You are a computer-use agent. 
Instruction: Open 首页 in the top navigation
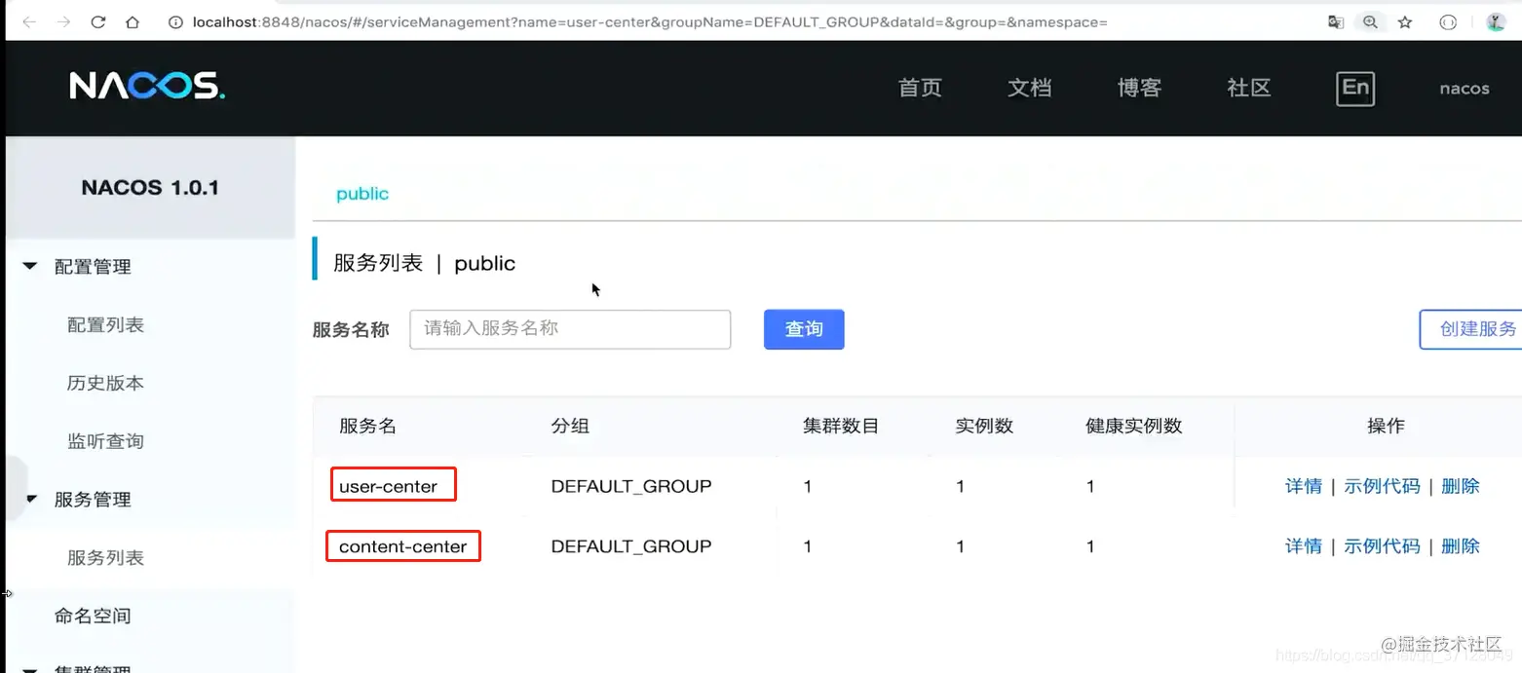(920, 88)
